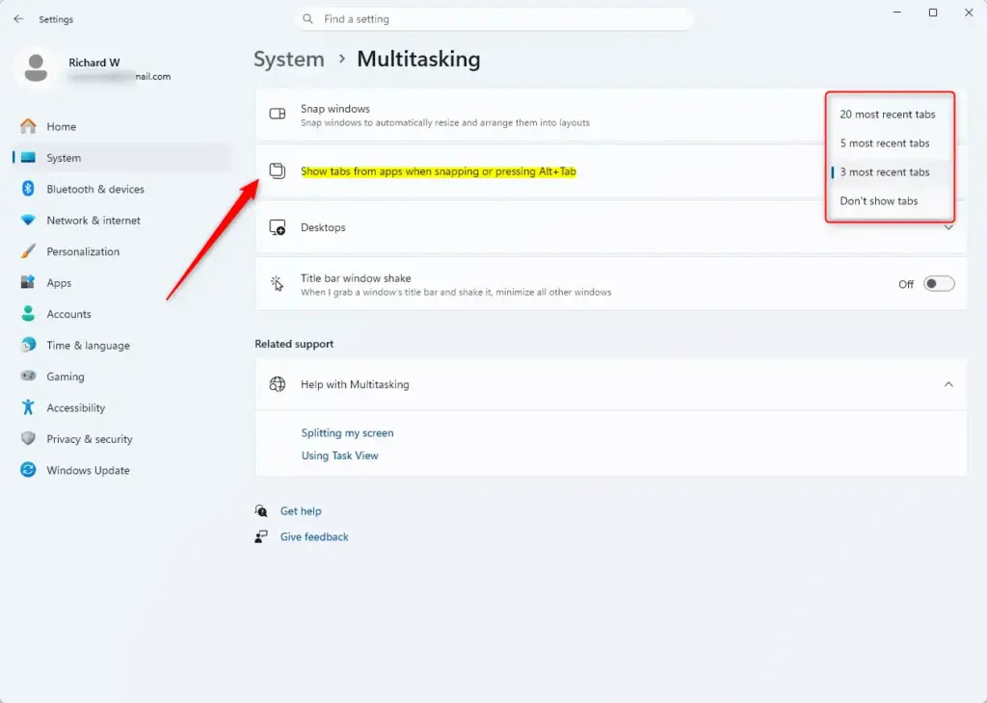Screen dimensions: 987x703
Task: Click the back arrow icon in Settings
Action: (x=18, y=19)
